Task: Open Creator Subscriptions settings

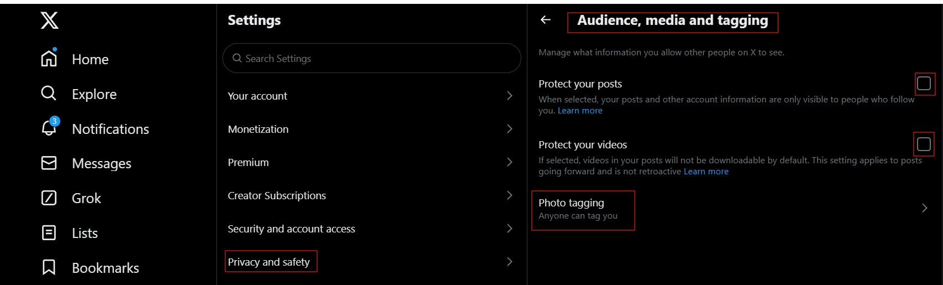Action: [x=371, y=195]
